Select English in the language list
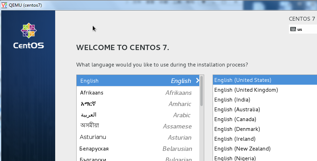The image size is (317, 161). [138, 81]
